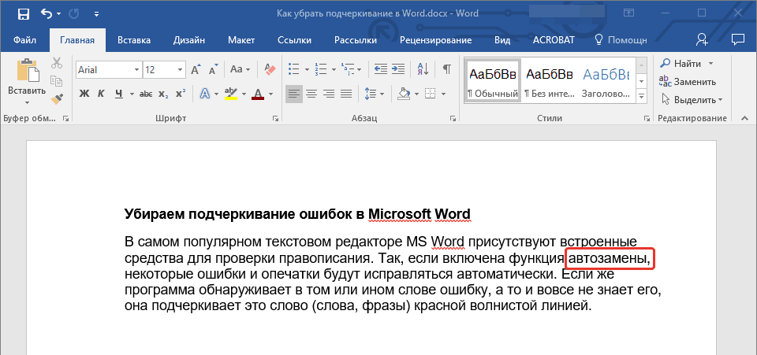This screenshot has width=757, height=355.
Task: Click the Cut scissors icon
Action: [x=57, y=64]
